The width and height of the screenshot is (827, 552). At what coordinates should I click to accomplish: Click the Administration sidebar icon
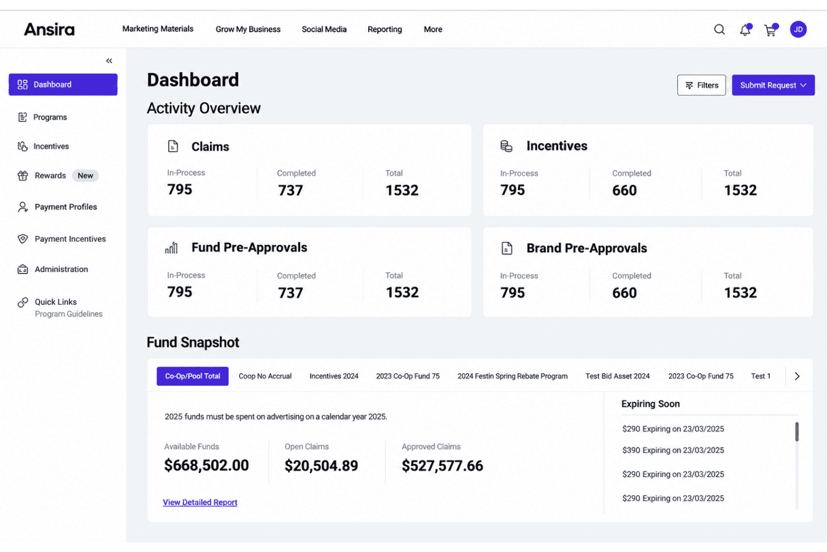point(22,269)
